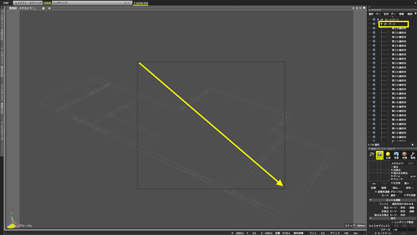Open the 絶対座標 dropdown in status bar
Viewport: 417px width, 235px height.
tap(300, 233)
